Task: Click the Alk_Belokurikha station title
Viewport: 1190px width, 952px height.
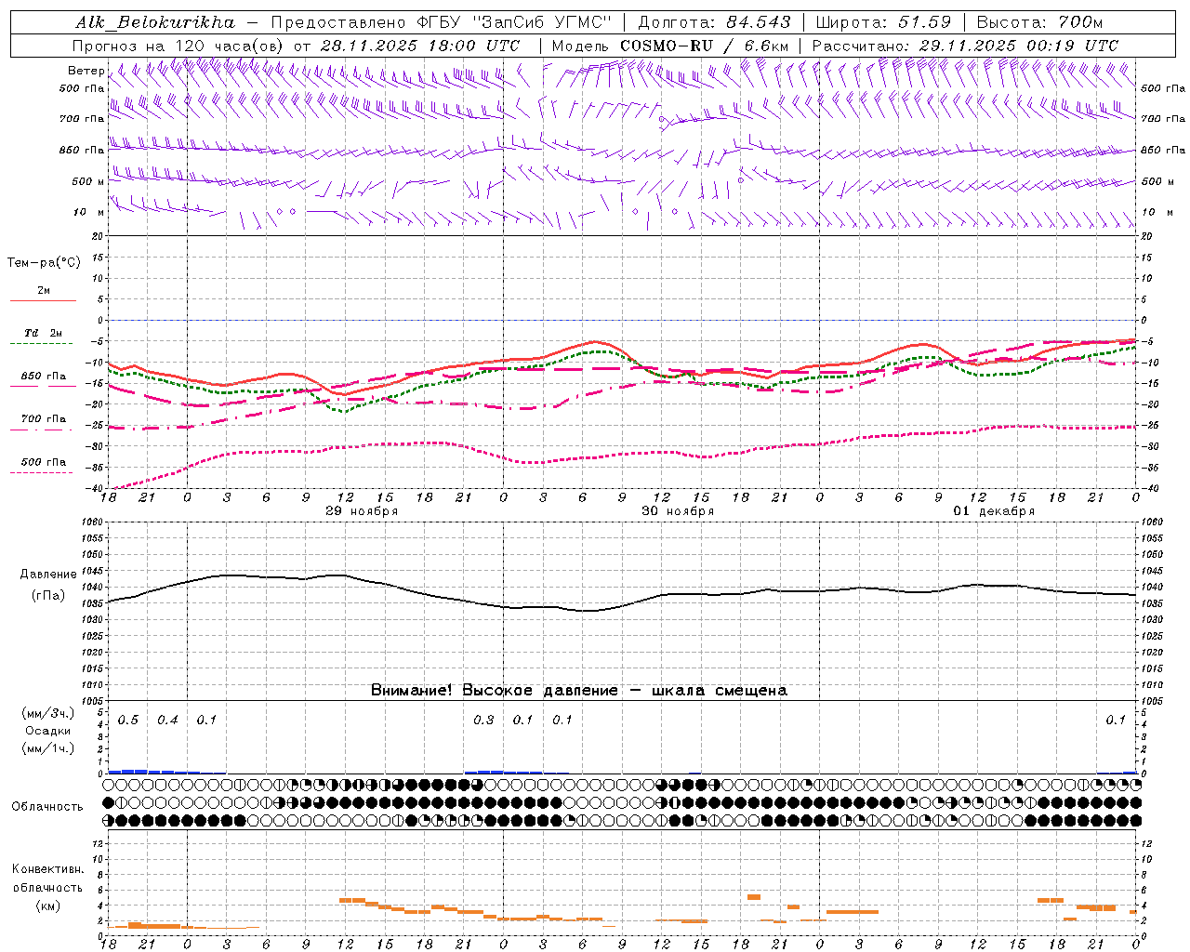Action: pyautogui.click(x=155, y=22)
